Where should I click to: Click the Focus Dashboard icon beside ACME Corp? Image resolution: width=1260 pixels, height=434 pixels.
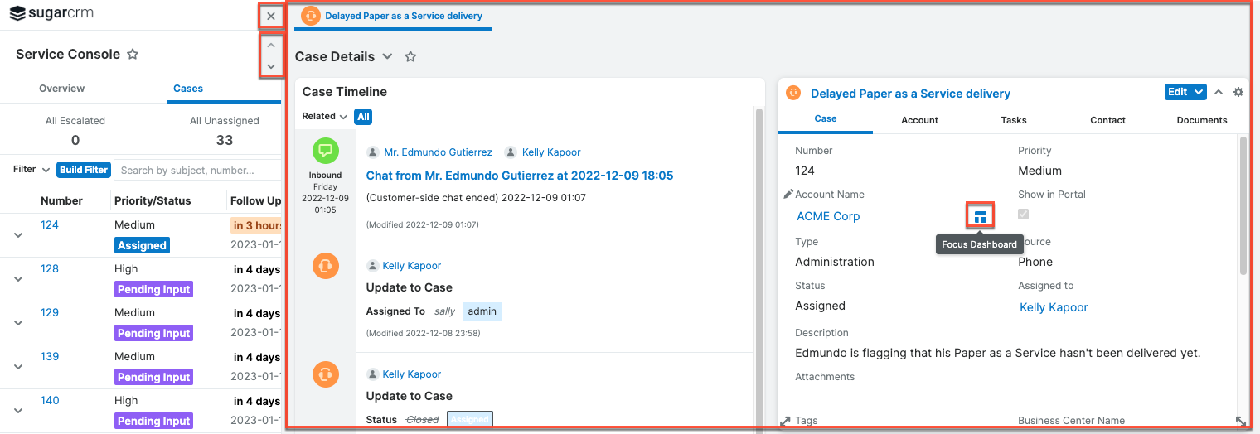coord(981,216)
